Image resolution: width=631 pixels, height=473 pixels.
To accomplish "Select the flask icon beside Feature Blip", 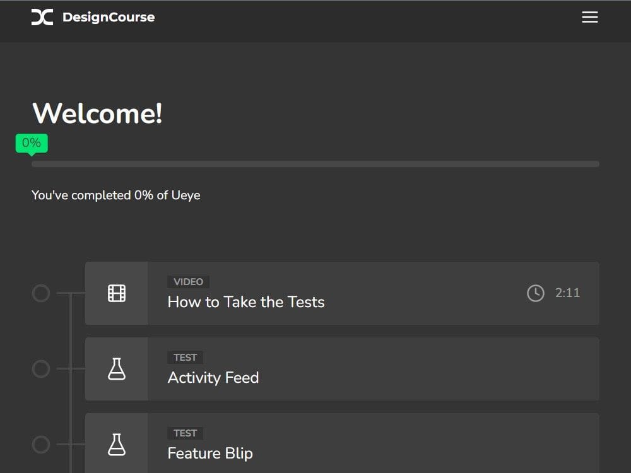I will pyautogui.click(x=117, y=444).
